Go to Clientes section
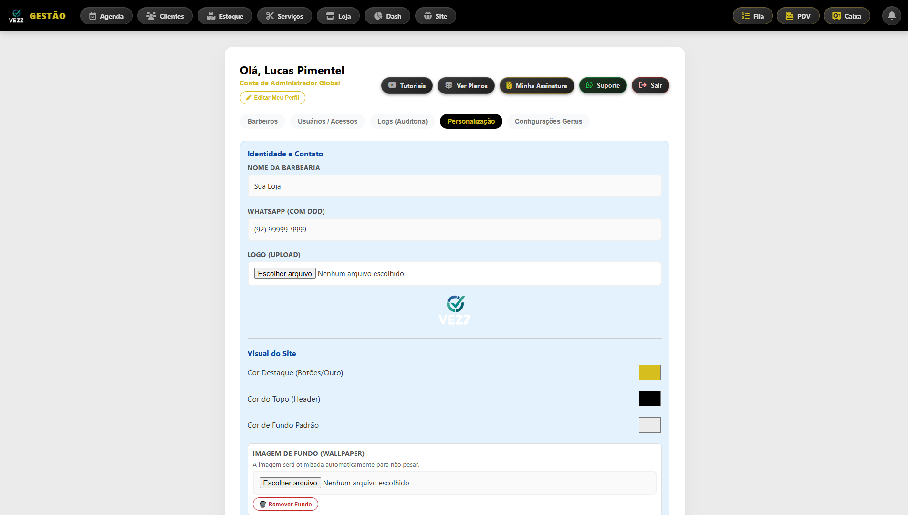 tap(165, 16)
